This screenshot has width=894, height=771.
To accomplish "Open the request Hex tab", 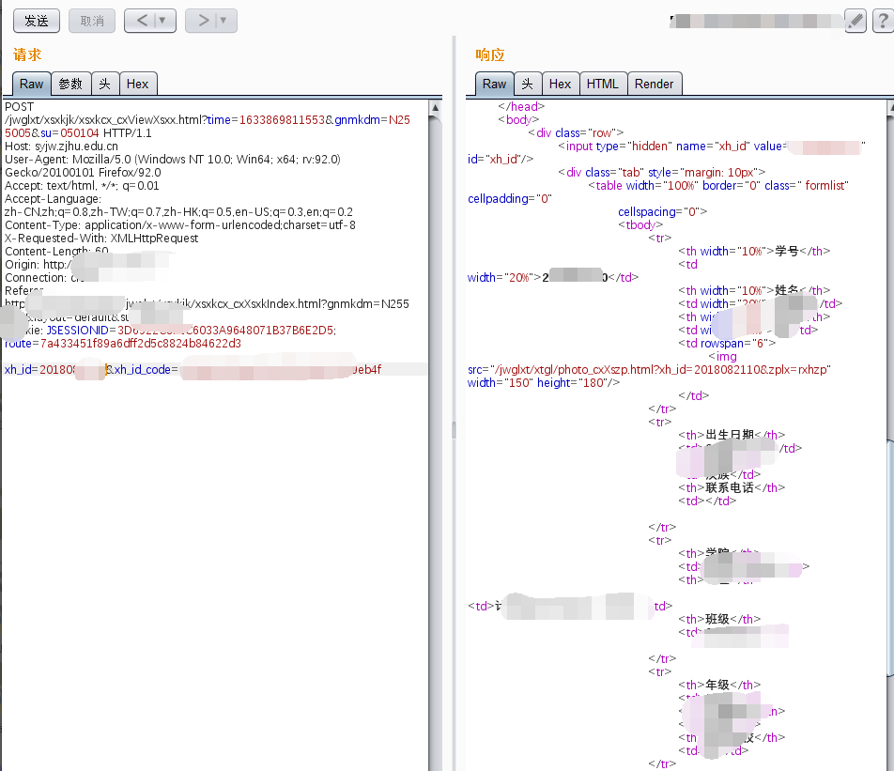I will (x=137, y=84).
